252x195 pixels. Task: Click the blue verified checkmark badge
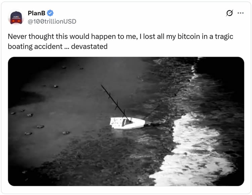pos(50,13)
